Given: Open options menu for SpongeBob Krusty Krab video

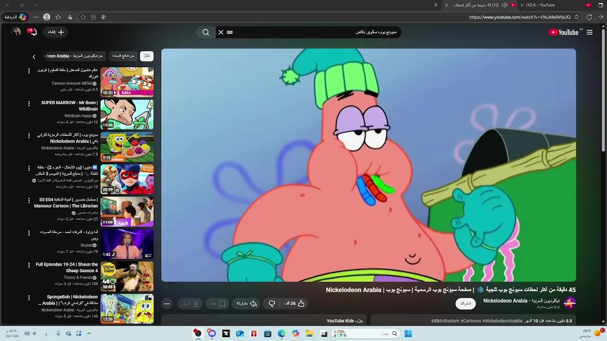Looking at the screenshot, I should pos(29,298).
